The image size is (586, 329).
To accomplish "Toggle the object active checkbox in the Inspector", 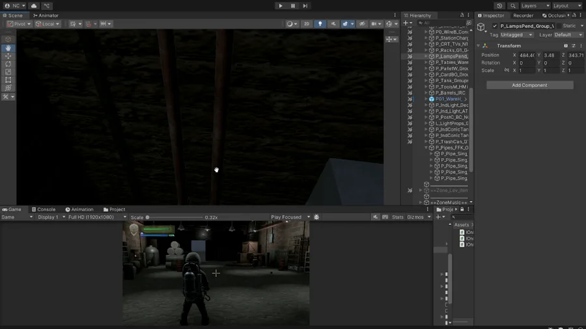I will (x=495, y=26).
